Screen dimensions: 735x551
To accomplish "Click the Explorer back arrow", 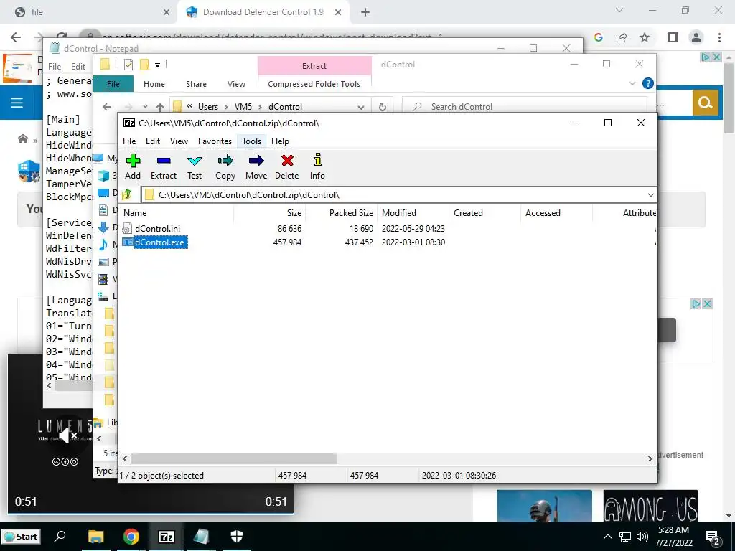I will pyautogui.click(x=108, y=107).
